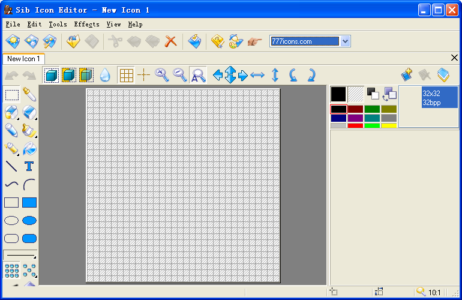
Task: Pick the color picker eyedropper tool
Action: (29, 95)
